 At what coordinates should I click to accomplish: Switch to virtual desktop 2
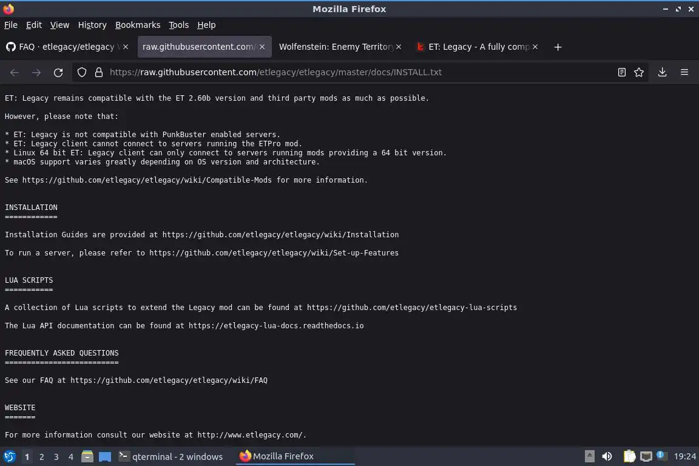point(42,457)
